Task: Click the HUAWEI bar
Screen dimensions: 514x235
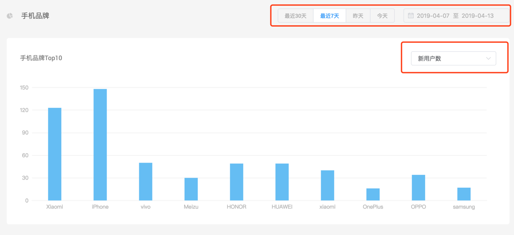Action: (282, 182)
